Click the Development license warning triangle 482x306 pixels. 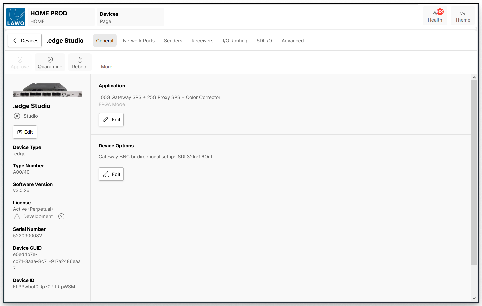coord(17,216)
